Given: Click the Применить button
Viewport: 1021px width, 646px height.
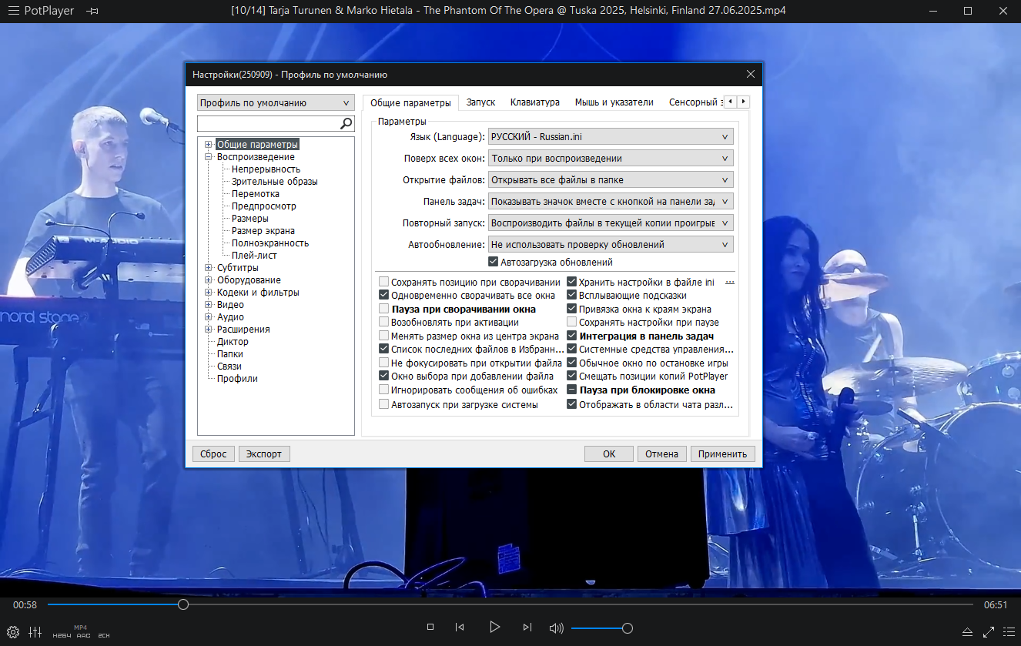Looking at the screenshot, I should [722, 454].
